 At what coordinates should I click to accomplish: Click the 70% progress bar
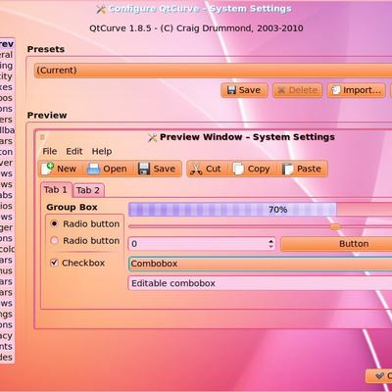[260, 210]
